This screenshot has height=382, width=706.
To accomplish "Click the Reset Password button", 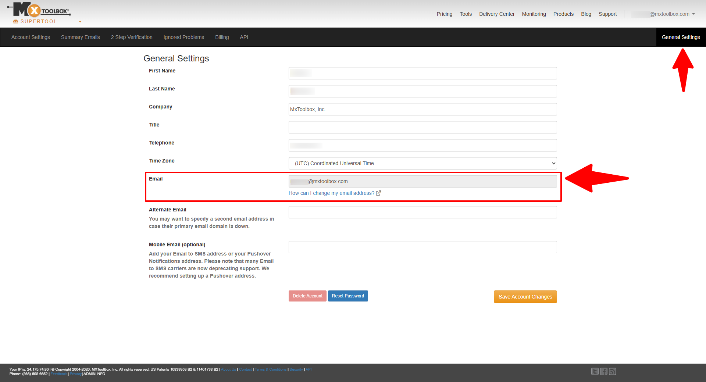I will coord(348,296).
